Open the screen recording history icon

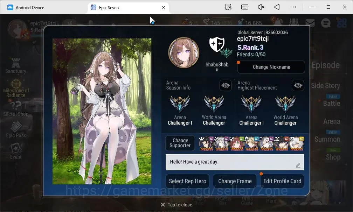click(228, 7)
